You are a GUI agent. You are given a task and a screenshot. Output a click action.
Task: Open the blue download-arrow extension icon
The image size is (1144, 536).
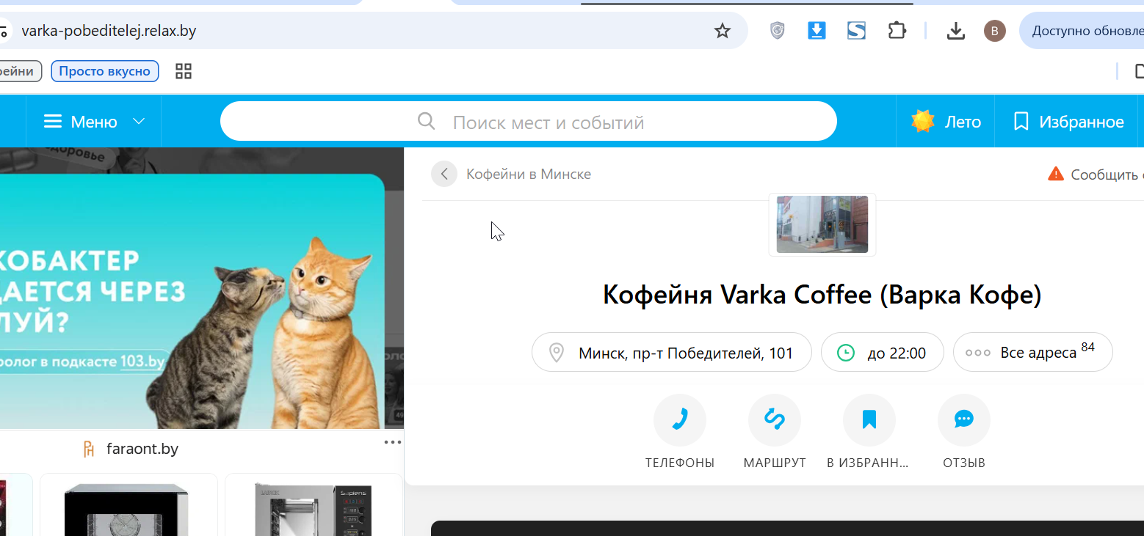tap(817, 31)
